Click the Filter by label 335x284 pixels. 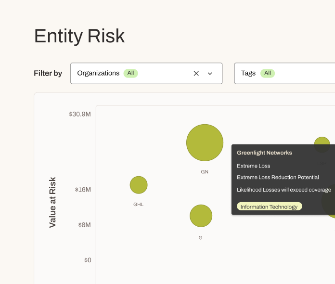coord(48,73)
